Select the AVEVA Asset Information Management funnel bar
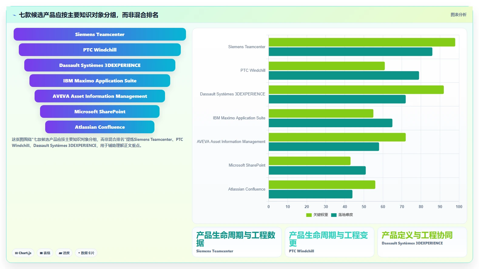 pos(100,96)
